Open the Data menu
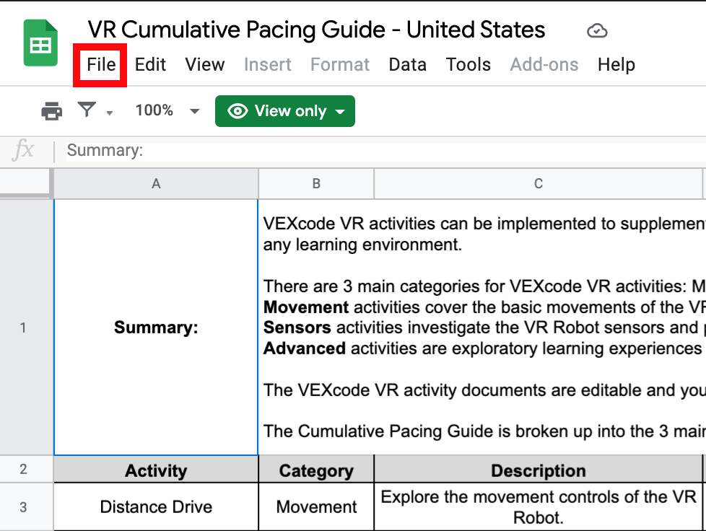Screen dimensions: 706x531 [x=407, y=64]
